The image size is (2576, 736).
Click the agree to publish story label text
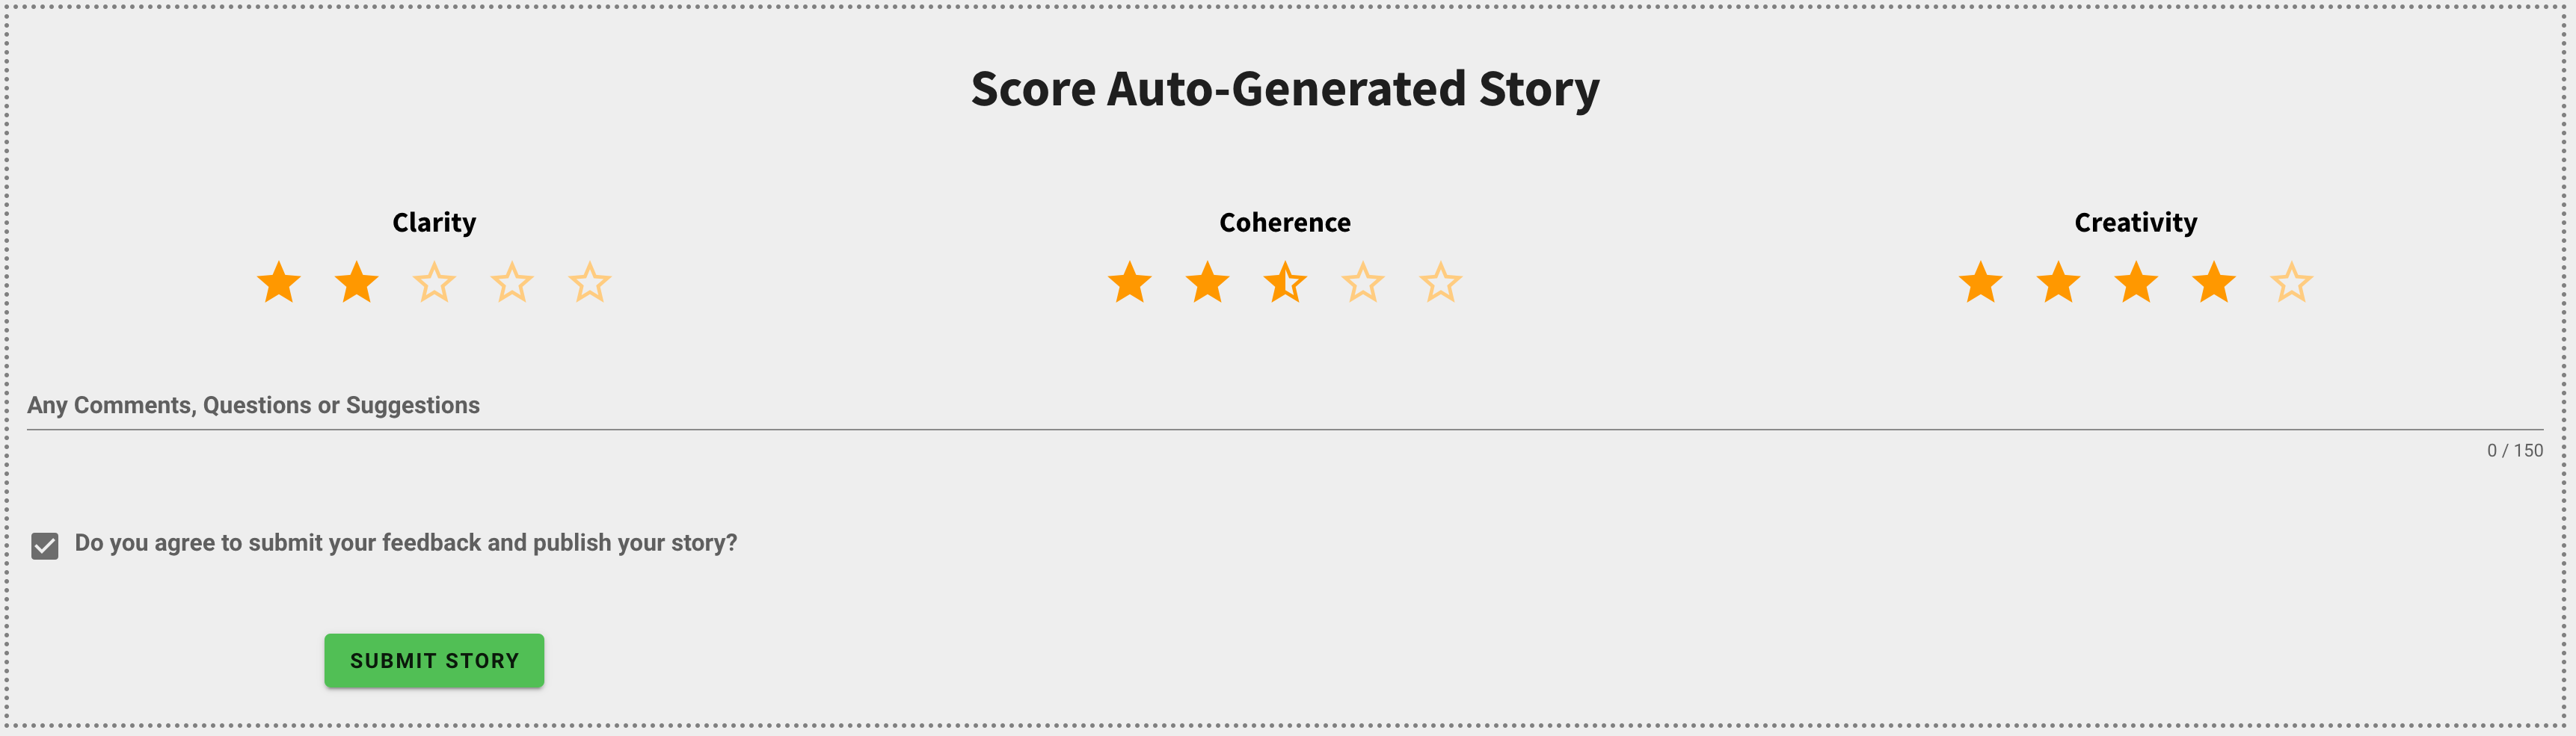point(406,543)
